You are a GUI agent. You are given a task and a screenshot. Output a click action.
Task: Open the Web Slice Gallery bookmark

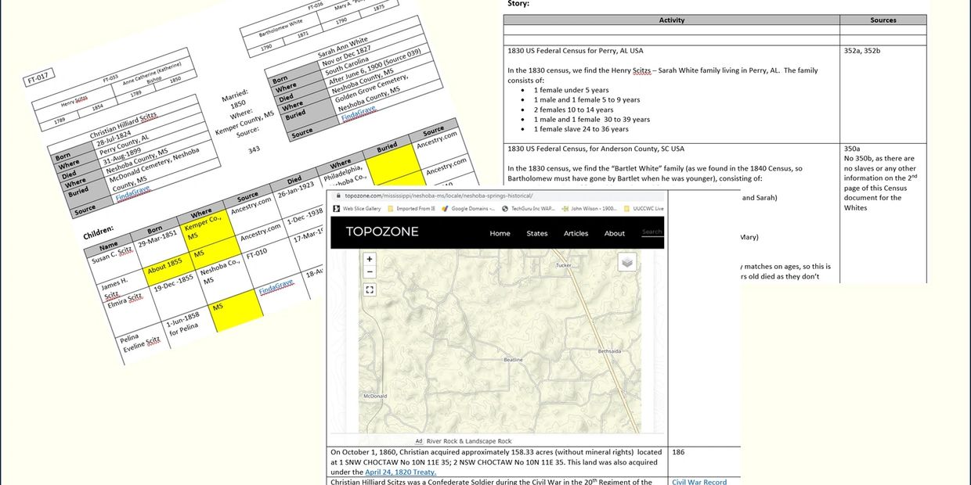click(356, 209)
